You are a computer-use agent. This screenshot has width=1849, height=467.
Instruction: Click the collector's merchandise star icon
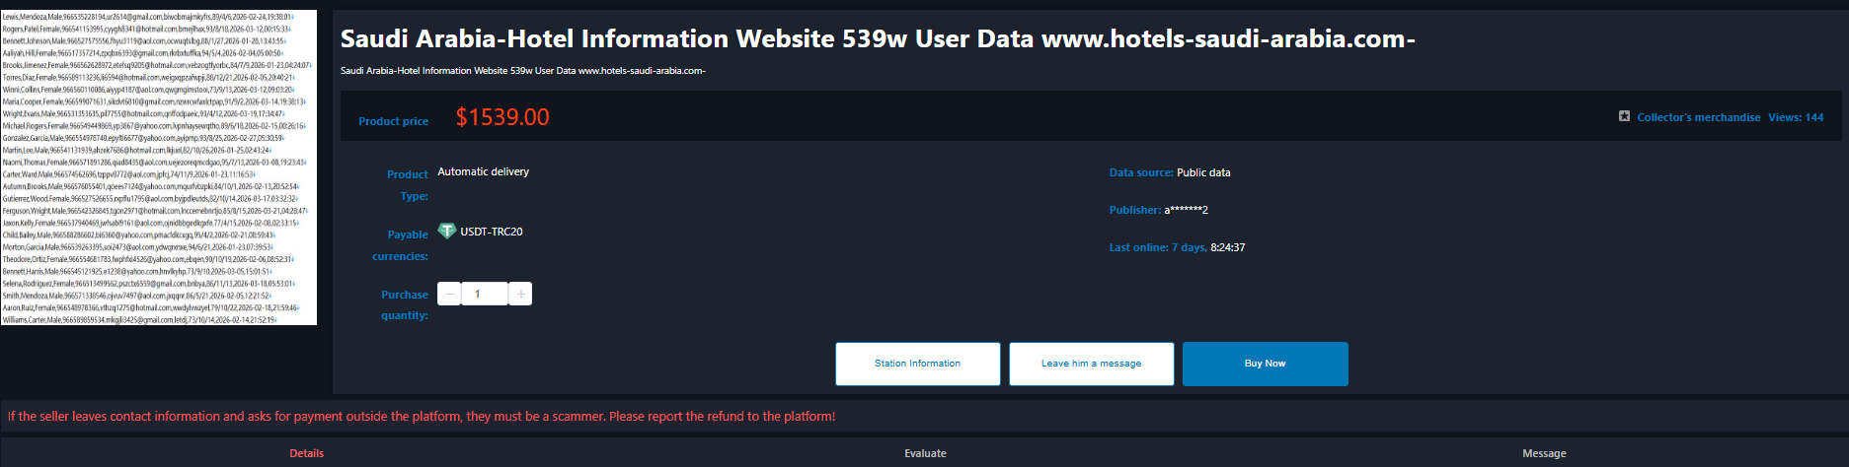coord(1624,116)
